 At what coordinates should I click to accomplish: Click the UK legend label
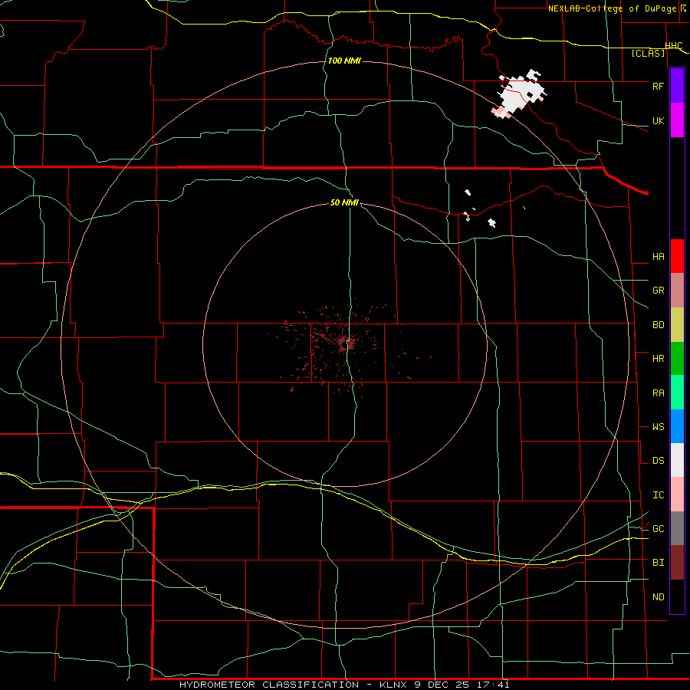coord(659,120)
